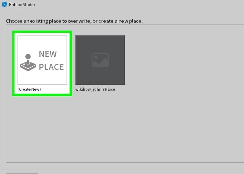Click the (Create New) label
Viewport: 244px width, 174px height.
(x=29, y=89)
